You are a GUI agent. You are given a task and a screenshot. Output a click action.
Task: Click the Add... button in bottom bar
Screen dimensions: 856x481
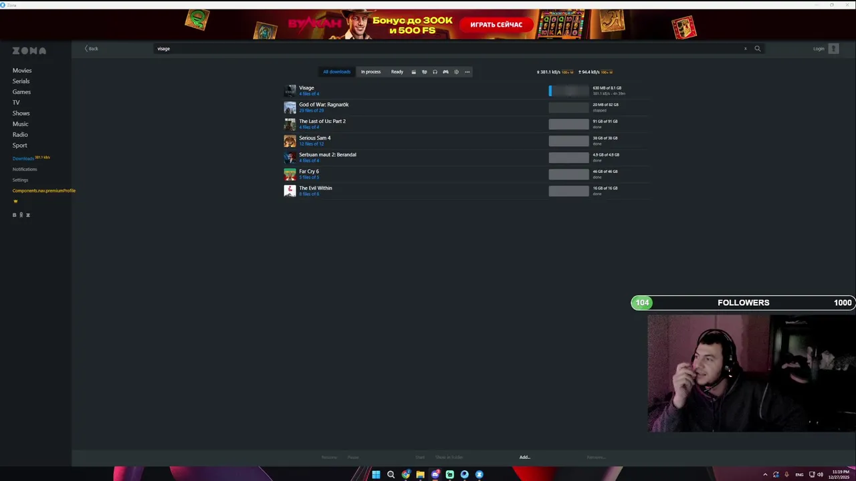(x=525, y=457)
